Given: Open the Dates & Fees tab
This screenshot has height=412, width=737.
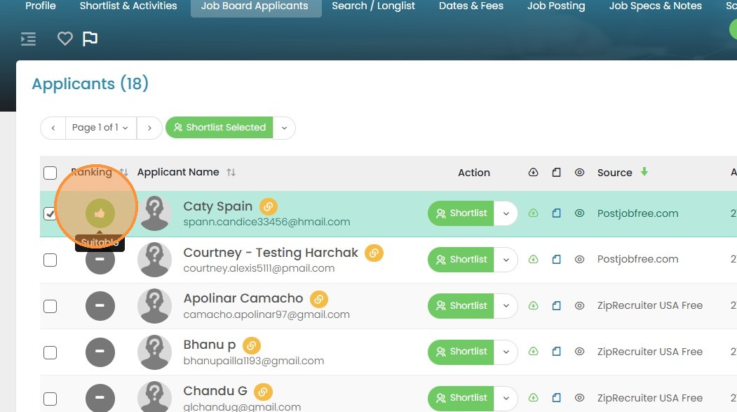Looking at the screenshot, I should pos(471,6).
